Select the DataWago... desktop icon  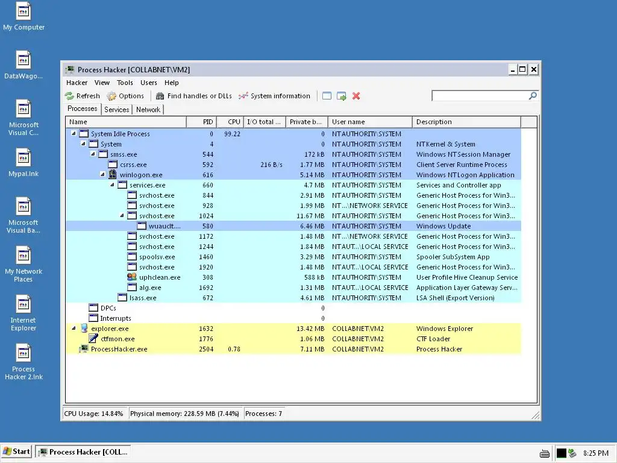[23, 65]
